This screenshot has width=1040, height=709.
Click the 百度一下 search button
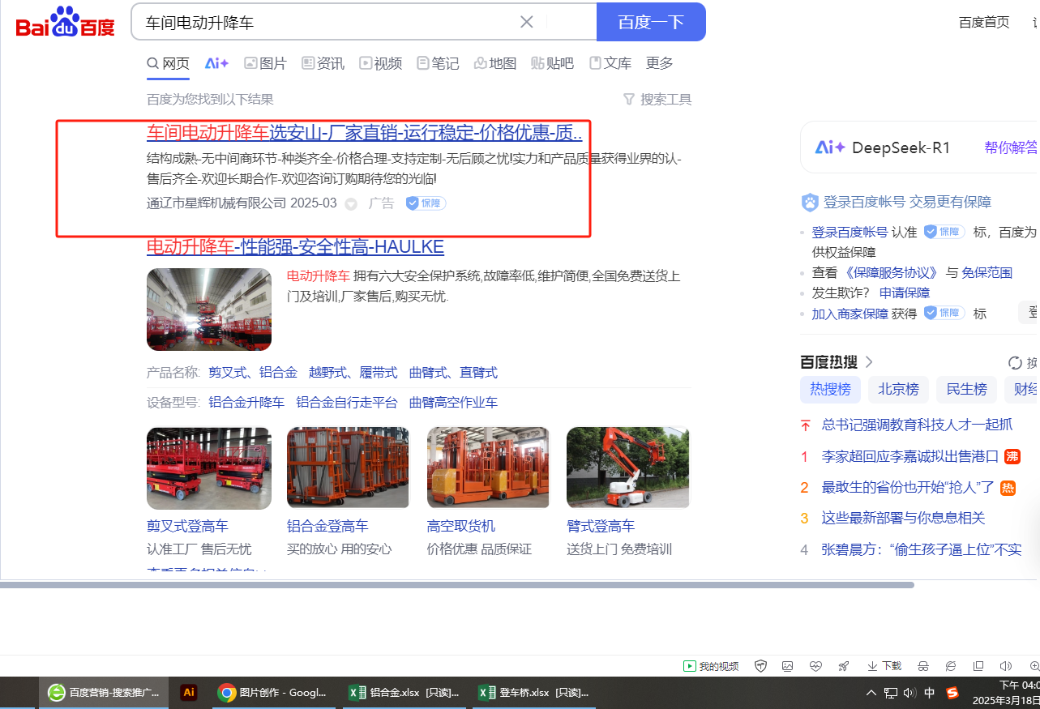click(x=651, y=22)
